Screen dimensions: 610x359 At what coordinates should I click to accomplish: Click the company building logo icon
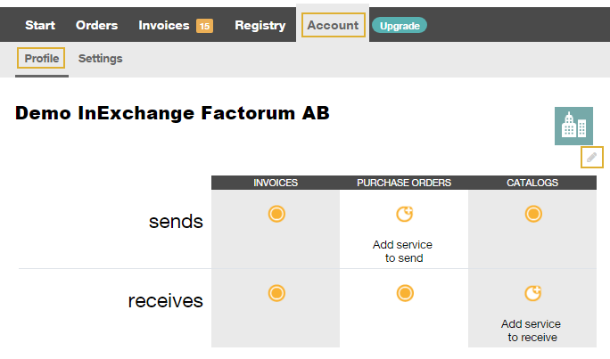point(573,126)
